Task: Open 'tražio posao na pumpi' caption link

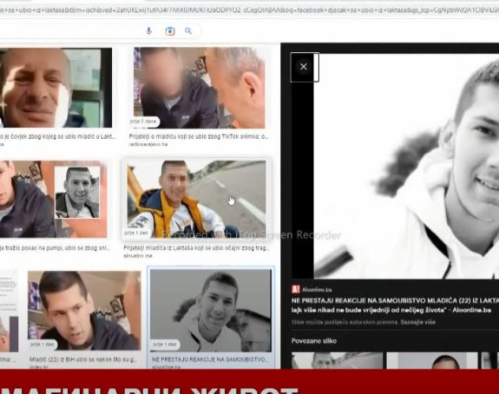Action: (55, 247)
